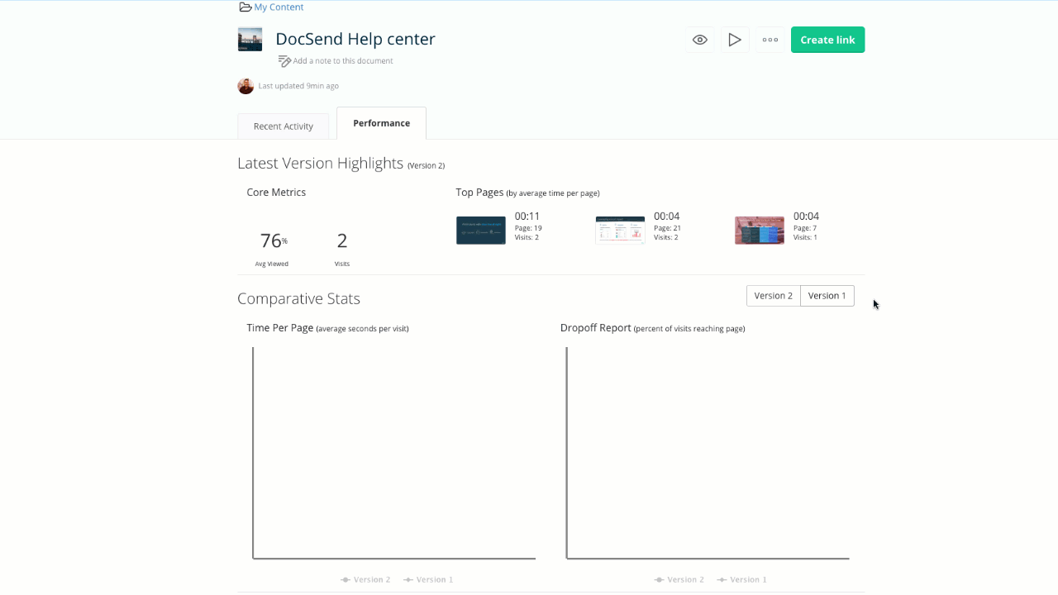Select Version 2 in Comparative Stats
Screen dimensions: 1058x595
coord(774,296)
